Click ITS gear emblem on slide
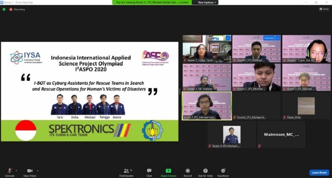The width and height of the screenshot is (332, 178). coord(152,131)
